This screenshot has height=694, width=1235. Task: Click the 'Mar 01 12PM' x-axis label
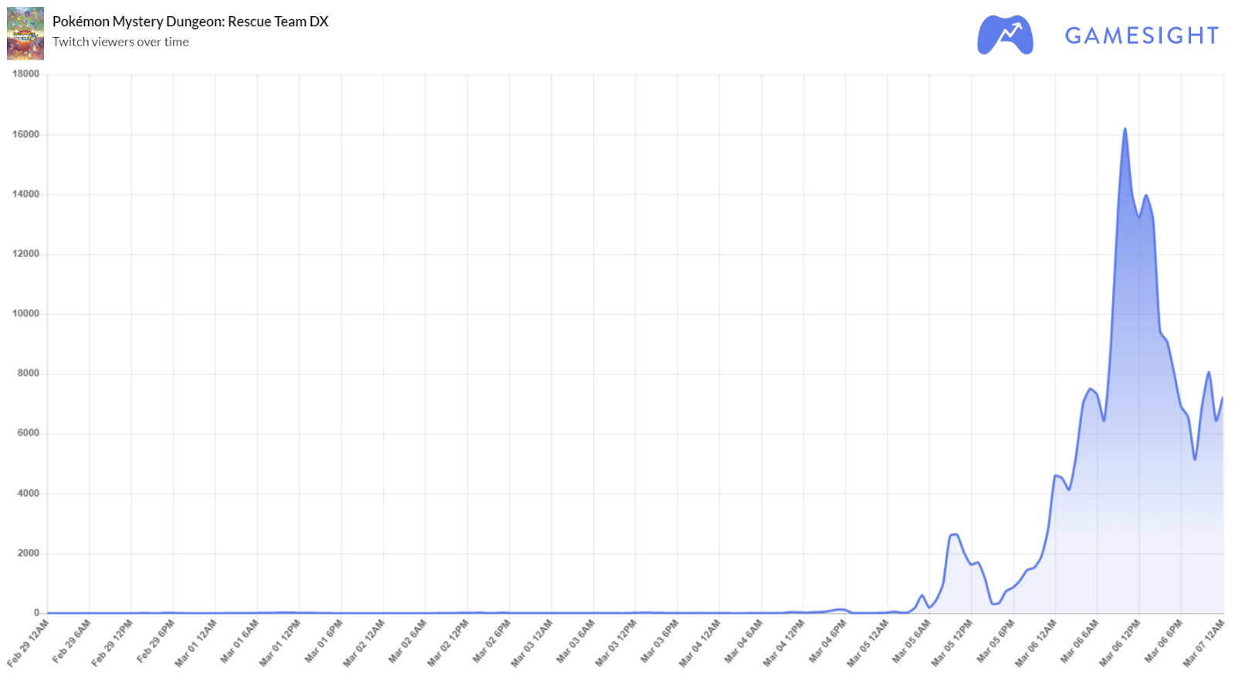279,643
